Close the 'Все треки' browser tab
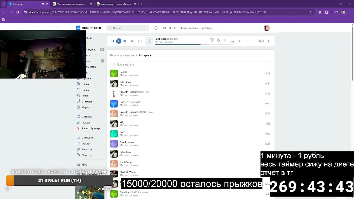 point(47,4)
